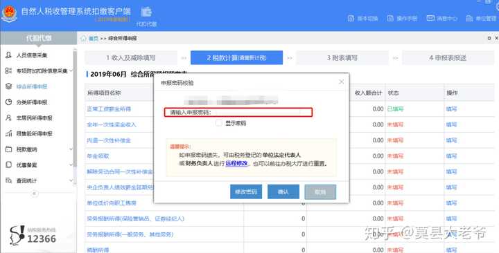Expand the 税款缴纳 sidebar chevron

(71, 149)
